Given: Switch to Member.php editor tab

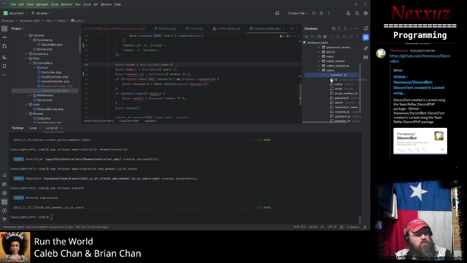Looking at the screenshot, I should coord(165,28).
